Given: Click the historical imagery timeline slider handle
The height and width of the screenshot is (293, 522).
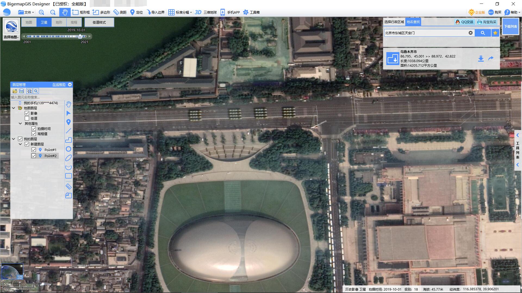Looking at the screenshot, I should pos(80,36).
